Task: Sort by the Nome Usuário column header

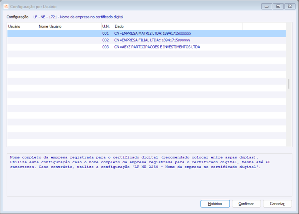Action: click(70, 26)
